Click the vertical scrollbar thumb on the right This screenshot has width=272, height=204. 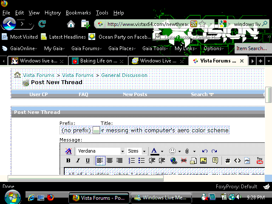point(268,95)
